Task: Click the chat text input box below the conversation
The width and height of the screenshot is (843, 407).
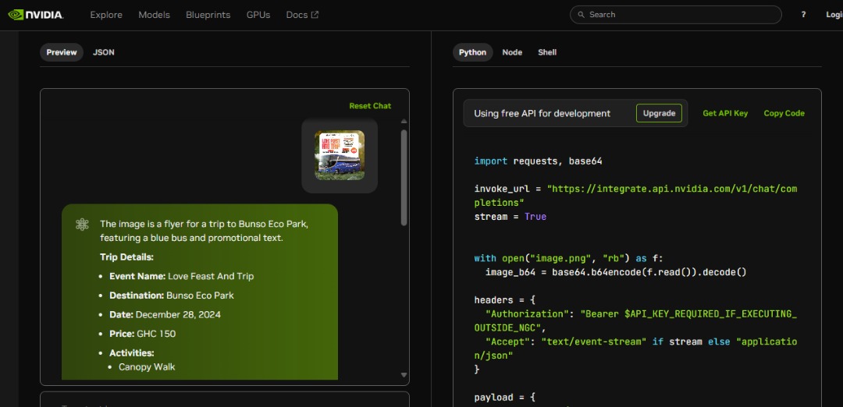Action: coord(225,399)
